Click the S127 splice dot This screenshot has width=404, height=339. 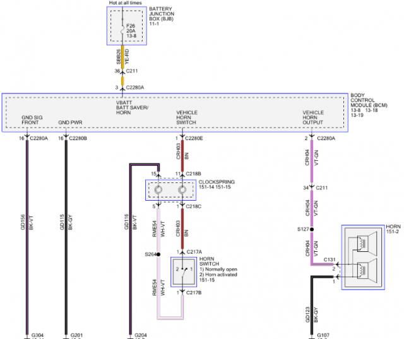[x=312, y=229]
